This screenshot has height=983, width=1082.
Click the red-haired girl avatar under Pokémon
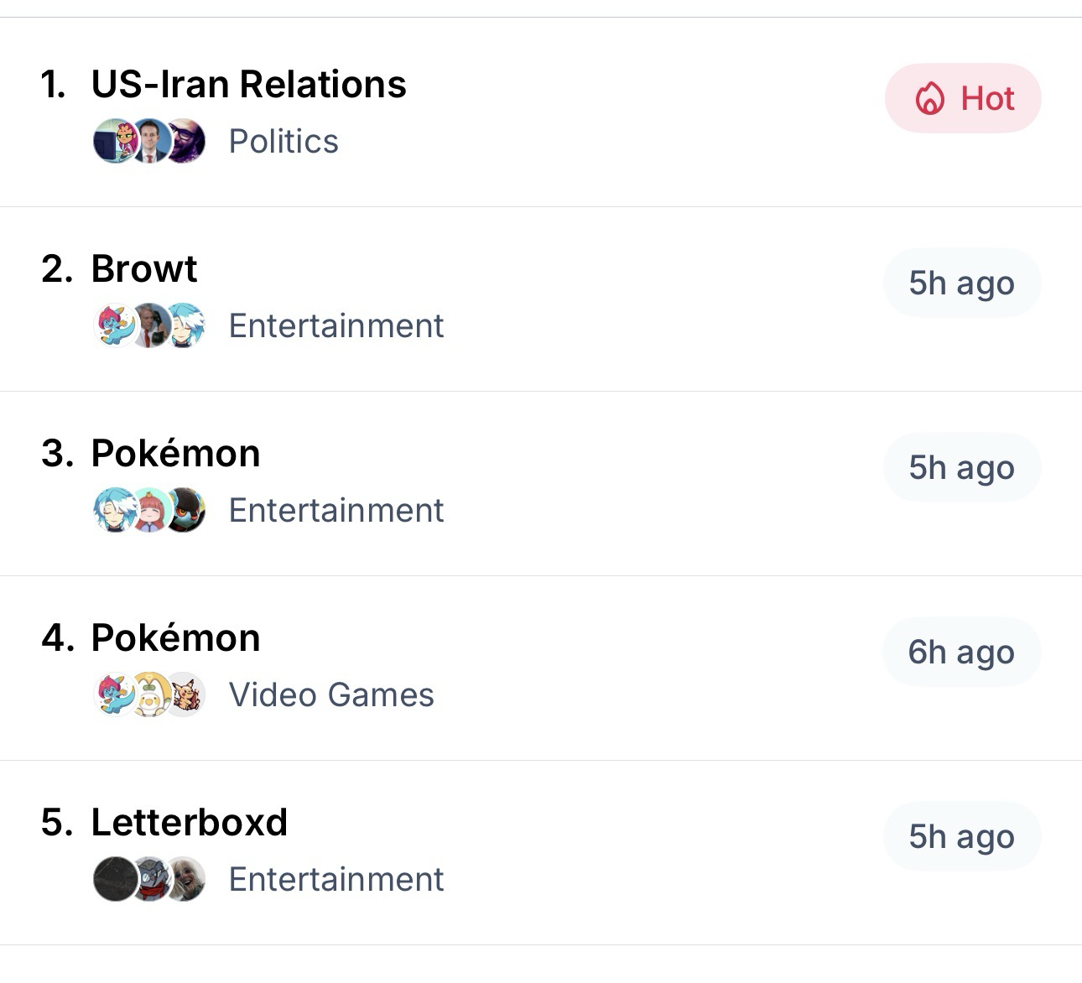[151, 510]
